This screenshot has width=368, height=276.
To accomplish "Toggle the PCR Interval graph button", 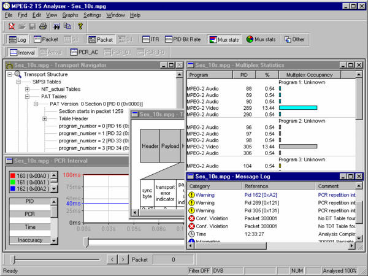I will tap(23, 52).
